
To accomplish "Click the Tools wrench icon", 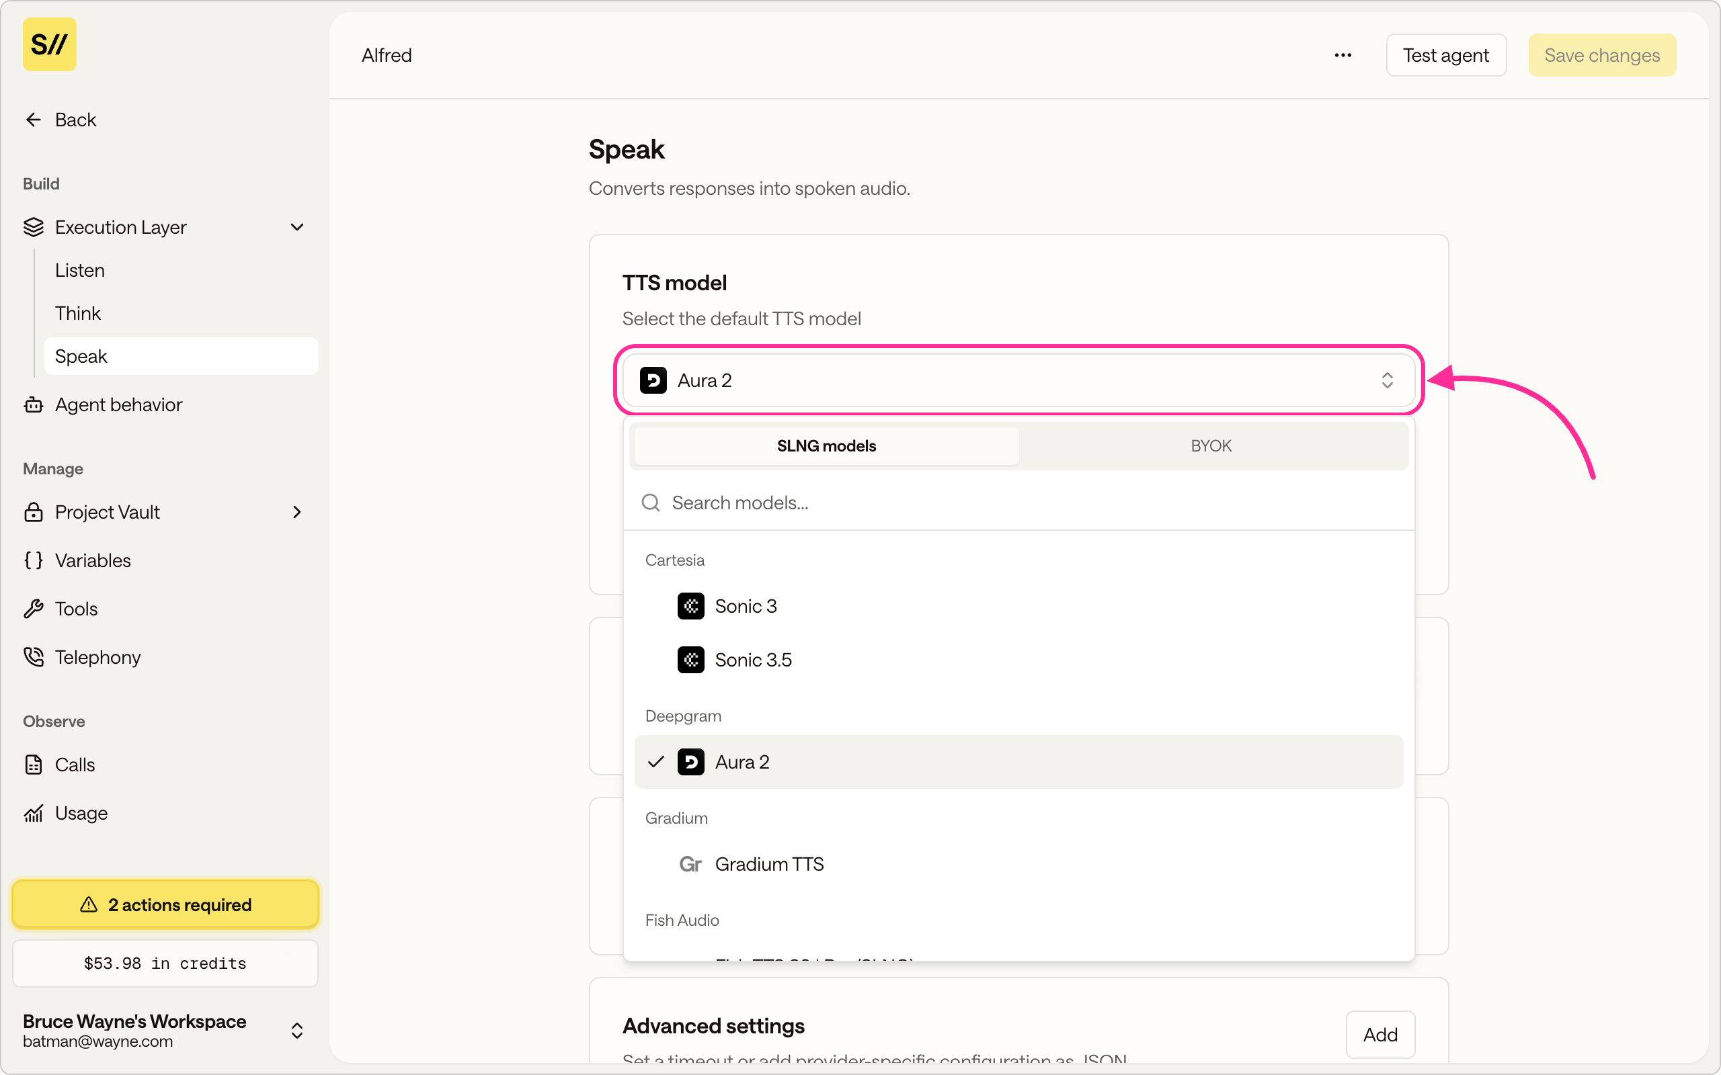I will tap(34, 609).
